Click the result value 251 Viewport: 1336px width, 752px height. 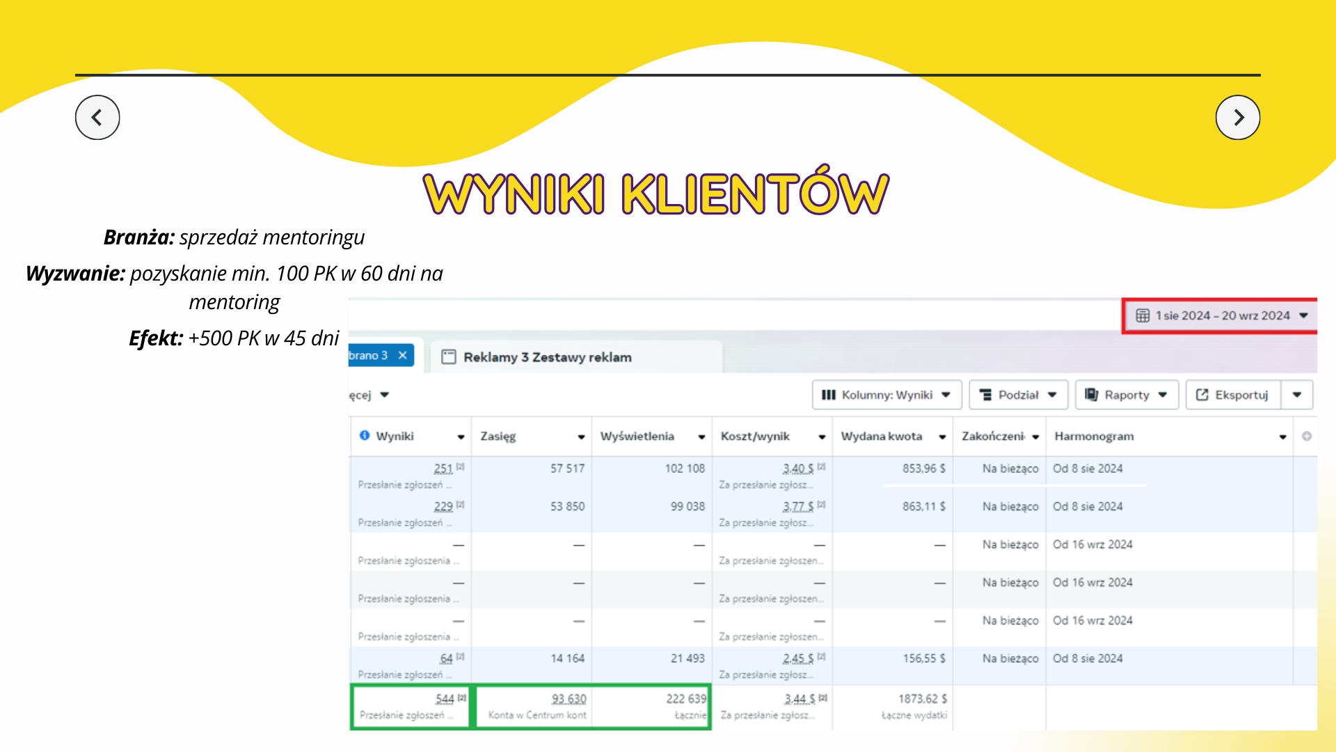click(443, 469)
